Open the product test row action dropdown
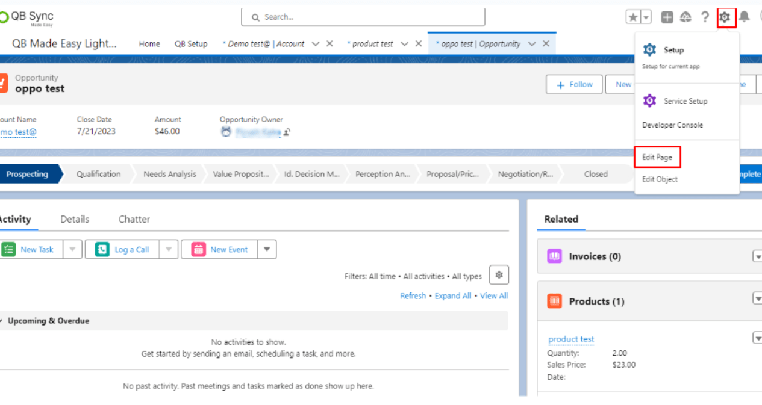 pos(758,338)
